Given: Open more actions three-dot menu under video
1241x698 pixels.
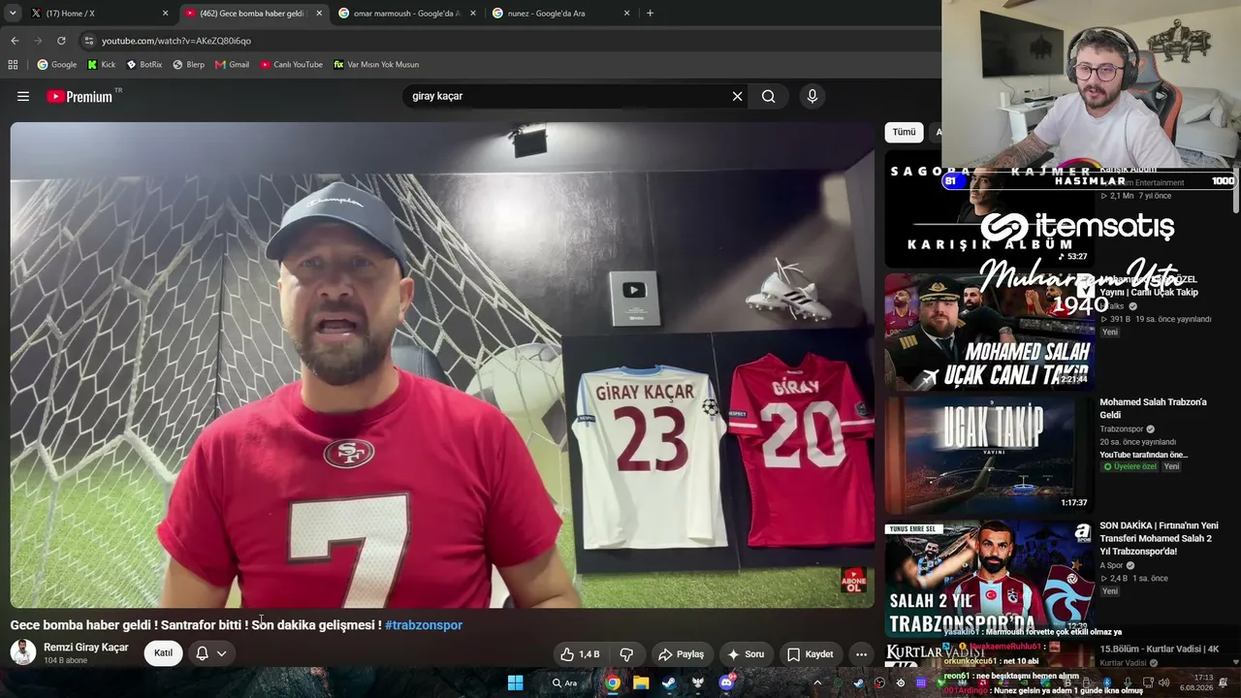Looking at the screenshot, I should pyautogui.click(x=861, y=654).
